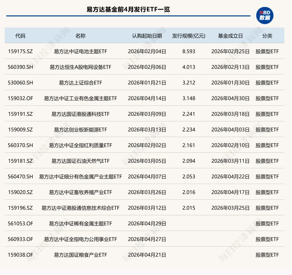292x275 pixels.
Task: Click establishment date 2026年04月30日
Action: (230, 98)
